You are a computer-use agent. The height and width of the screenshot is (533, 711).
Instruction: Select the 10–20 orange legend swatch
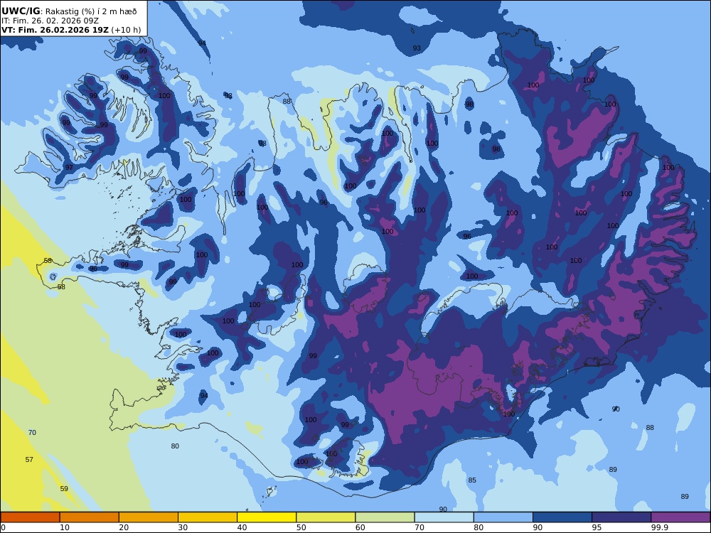pos(90,517)
